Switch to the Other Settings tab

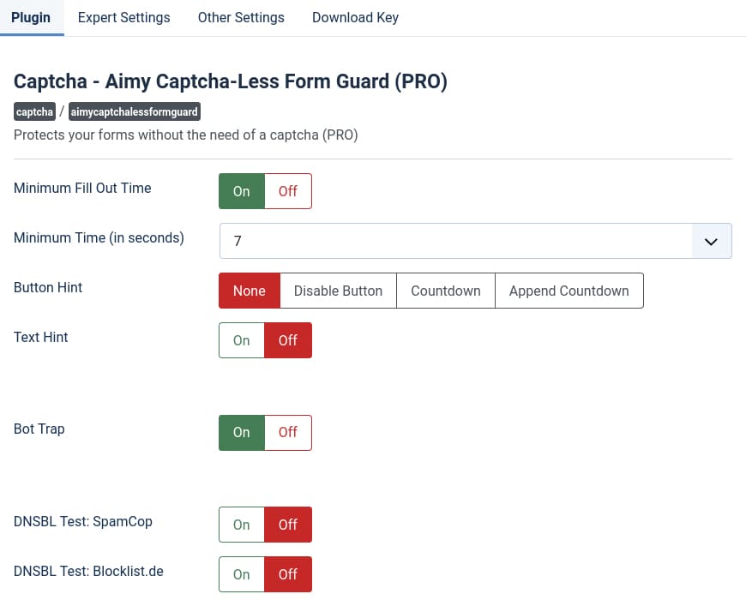click(241, 17)
